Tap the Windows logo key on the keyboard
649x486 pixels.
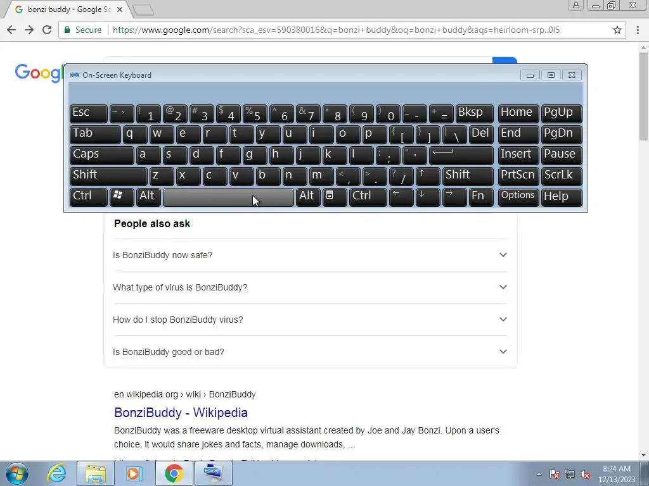coord(122,197)
